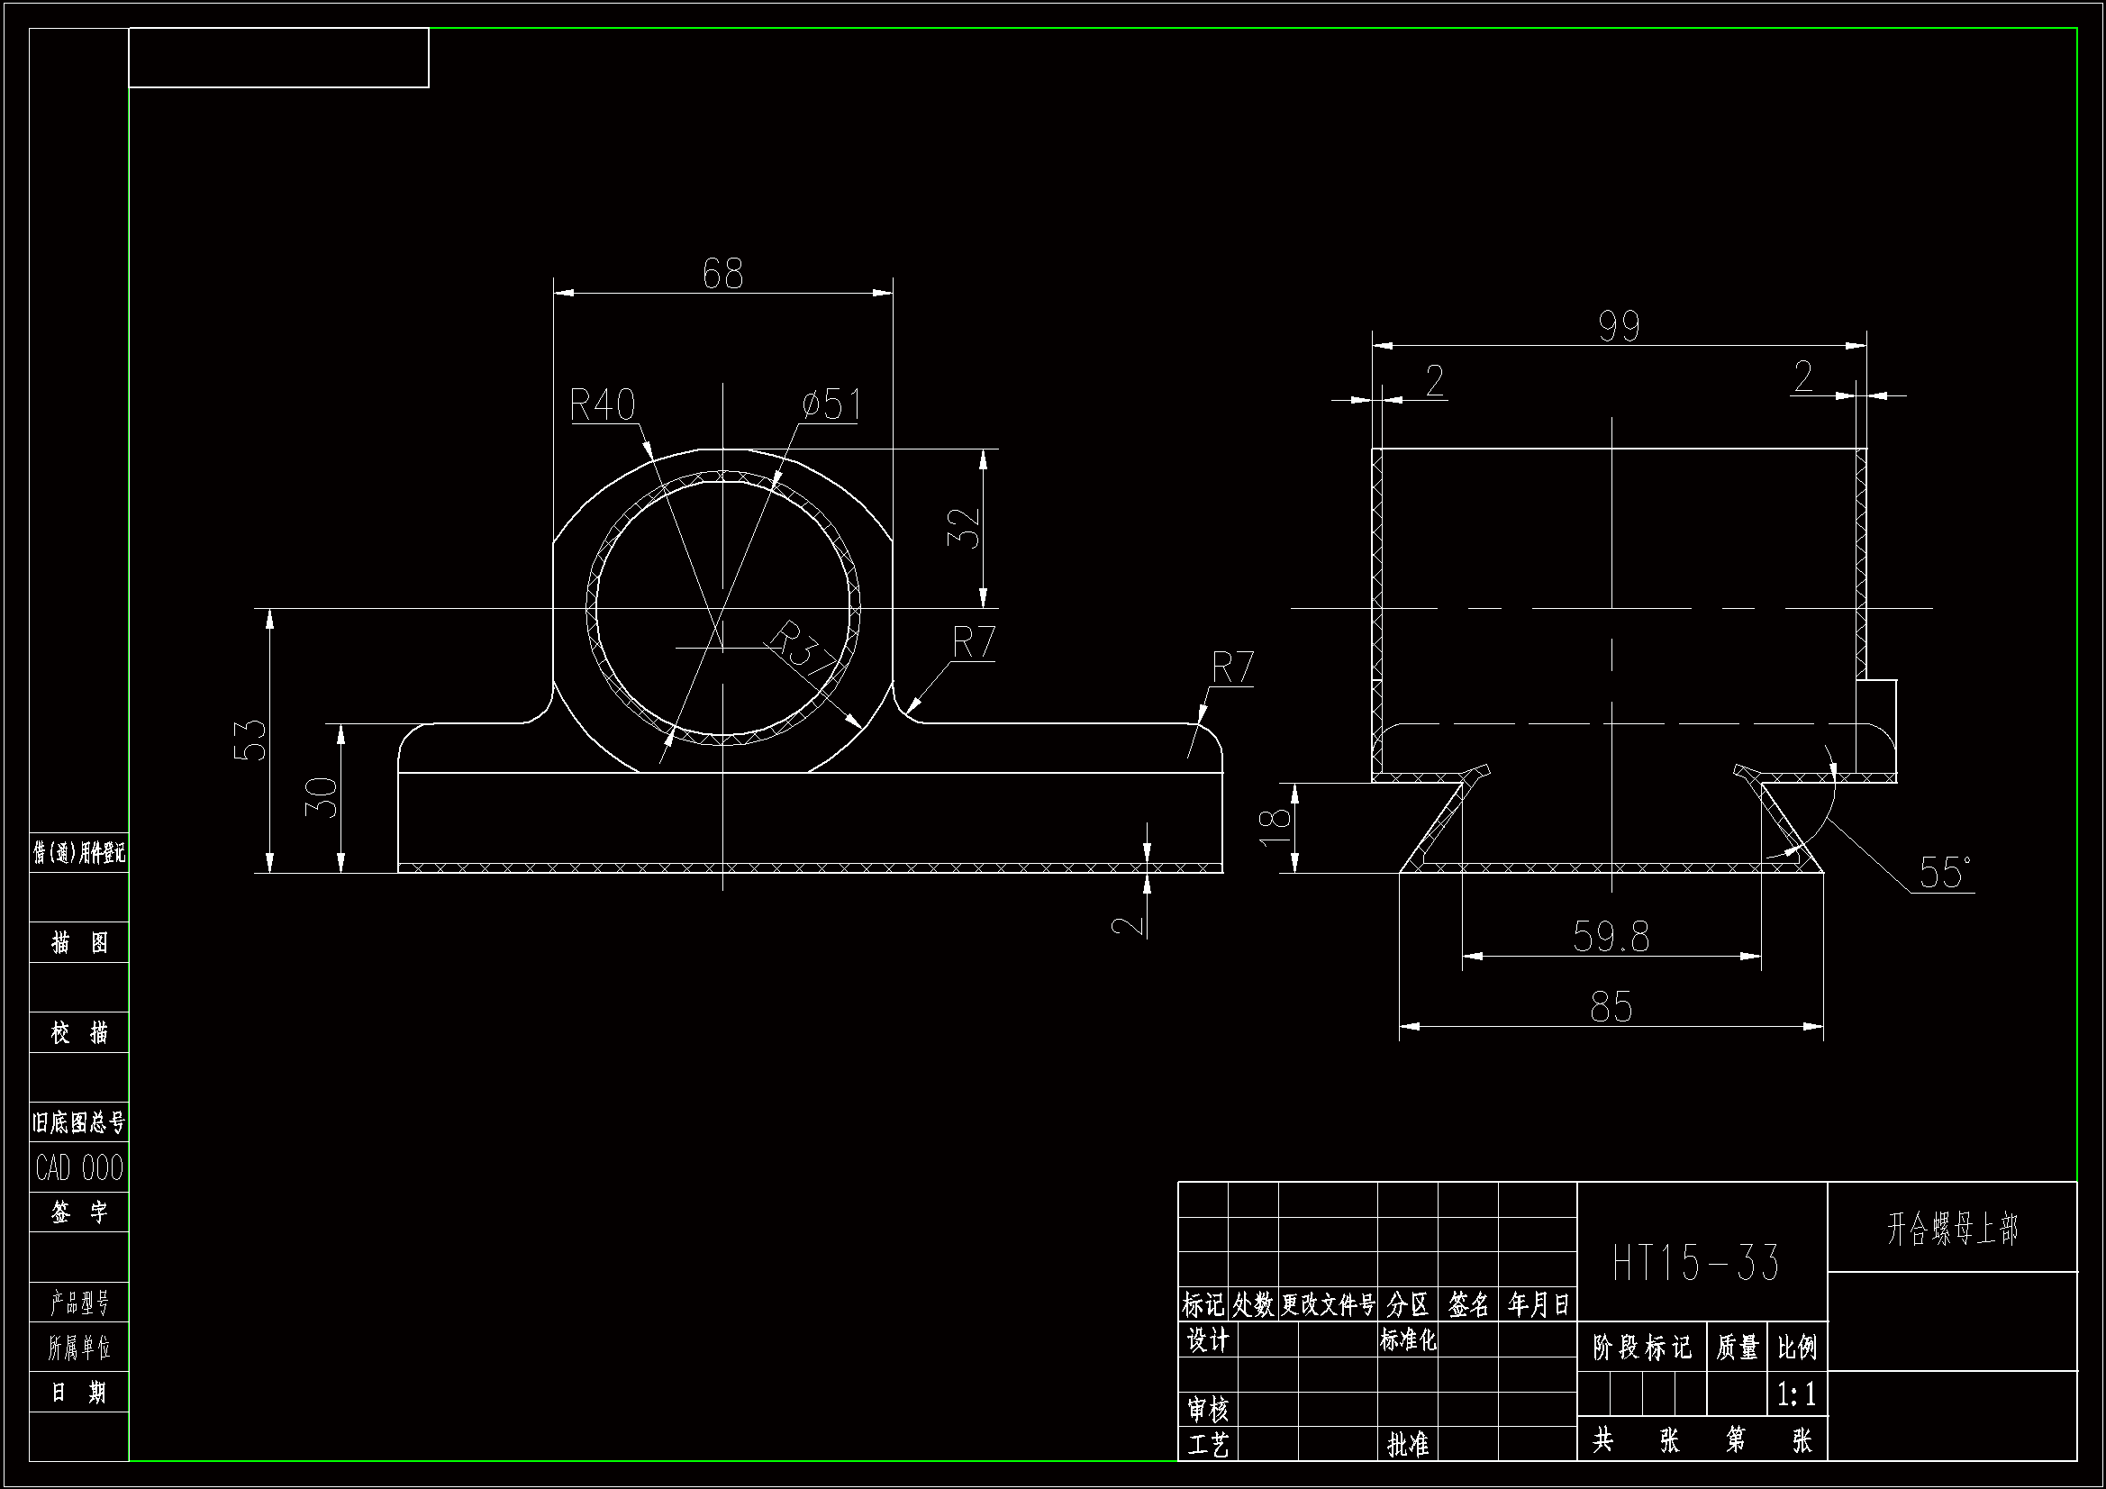2106x1489 pixels.
Task: Select the ø51 diameter label
Action: point(831,404)
